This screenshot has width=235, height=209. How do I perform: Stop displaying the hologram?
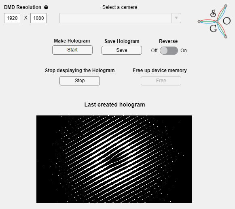click(x=80, y=81)
